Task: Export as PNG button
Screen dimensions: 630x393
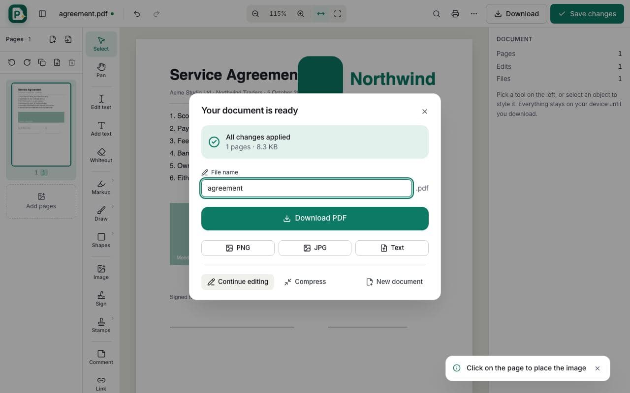Action: pyautogui.click(x=238, y=248)
